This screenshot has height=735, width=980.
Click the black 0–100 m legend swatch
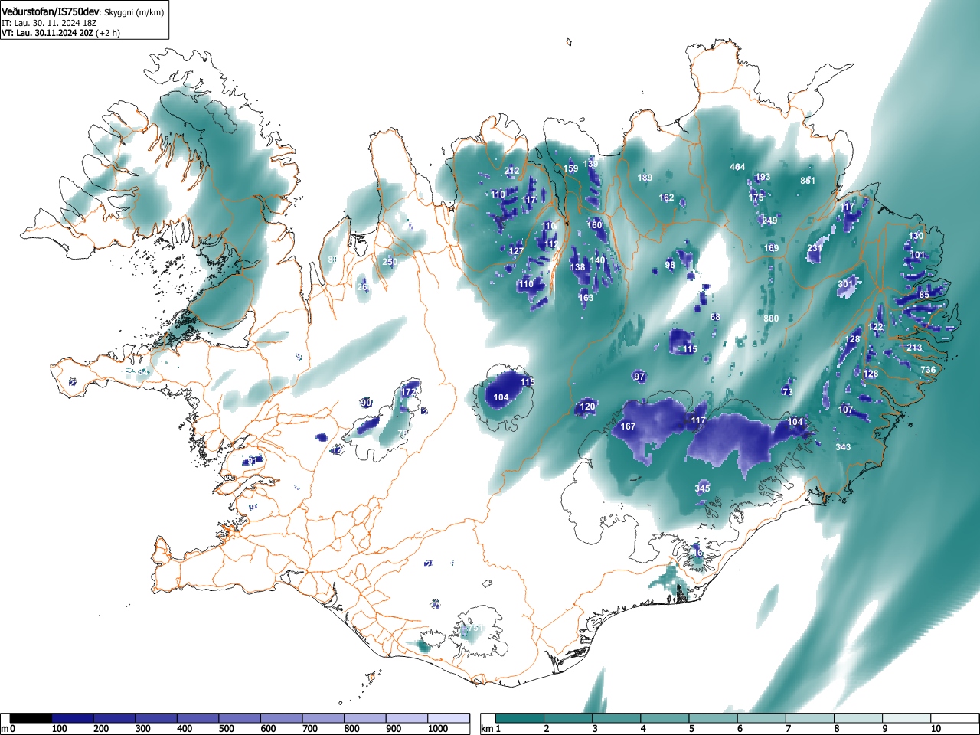click(31, 718)
